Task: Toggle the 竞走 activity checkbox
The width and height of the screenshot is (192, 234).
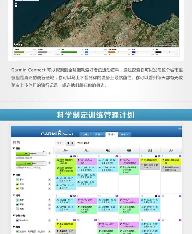Action: point(17,209)
